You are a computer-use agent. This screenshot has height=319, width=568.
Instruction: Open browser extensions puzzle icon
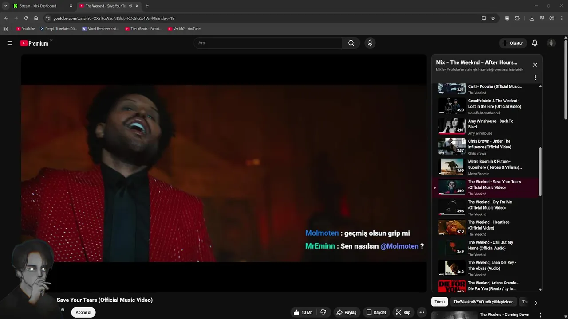point(517,18)
